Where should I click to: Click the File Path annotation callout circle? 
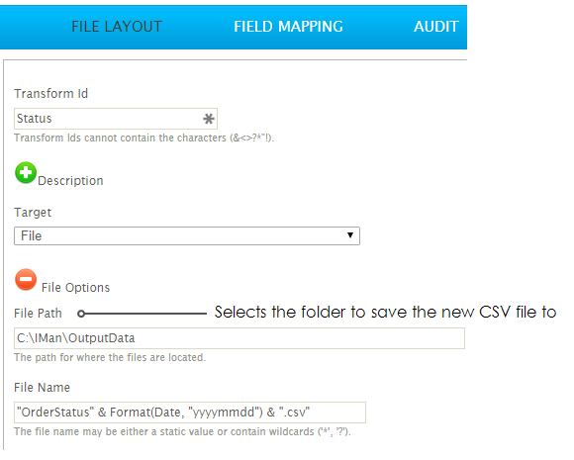[x=81, y=314]
